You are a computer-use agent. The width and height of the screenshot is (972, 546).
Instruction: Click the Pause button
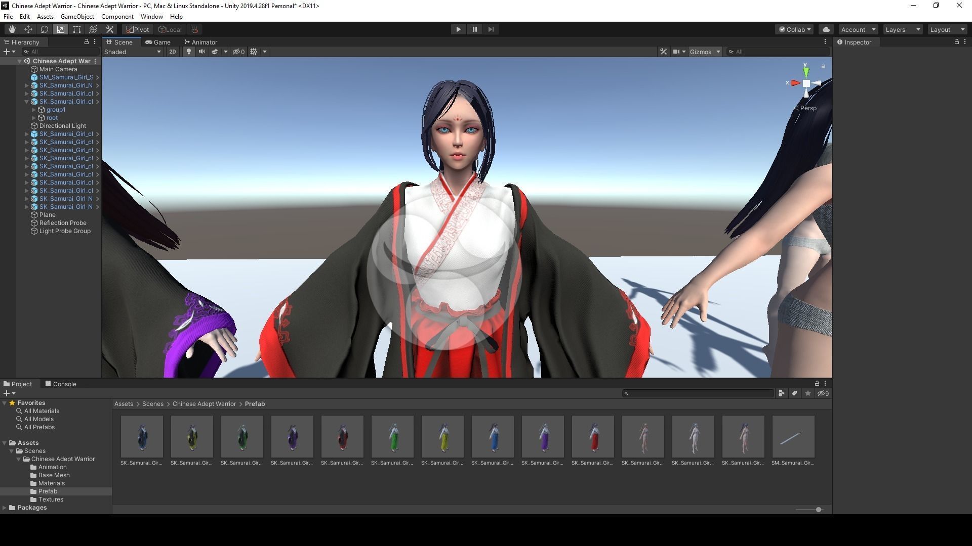point(474,29)
